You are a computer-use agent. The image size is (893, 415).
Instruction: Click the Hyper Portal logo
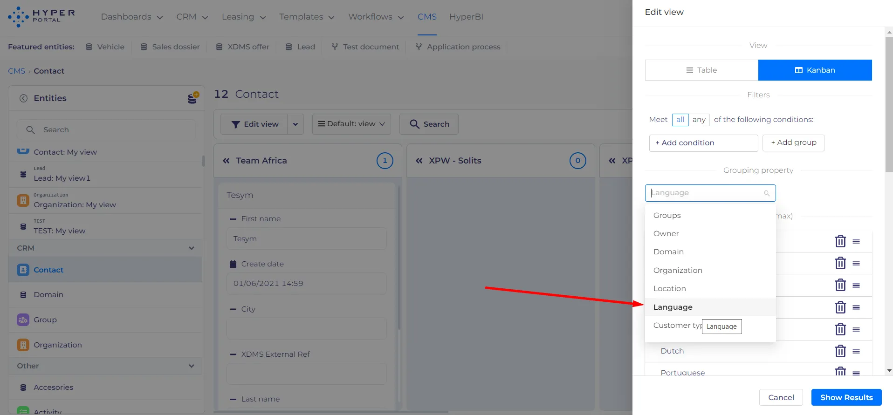41,17
